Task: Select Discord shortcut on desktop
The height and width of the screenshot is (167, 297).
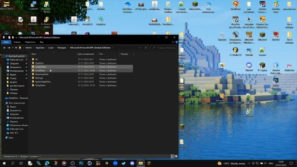Action: click(249, 67)
